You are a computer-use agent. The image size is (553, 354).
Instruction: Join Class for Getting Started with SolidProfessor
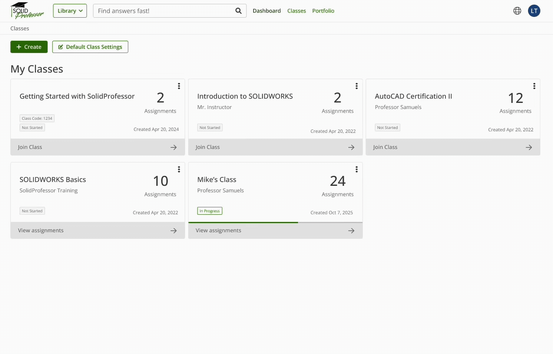click(98, 147)
